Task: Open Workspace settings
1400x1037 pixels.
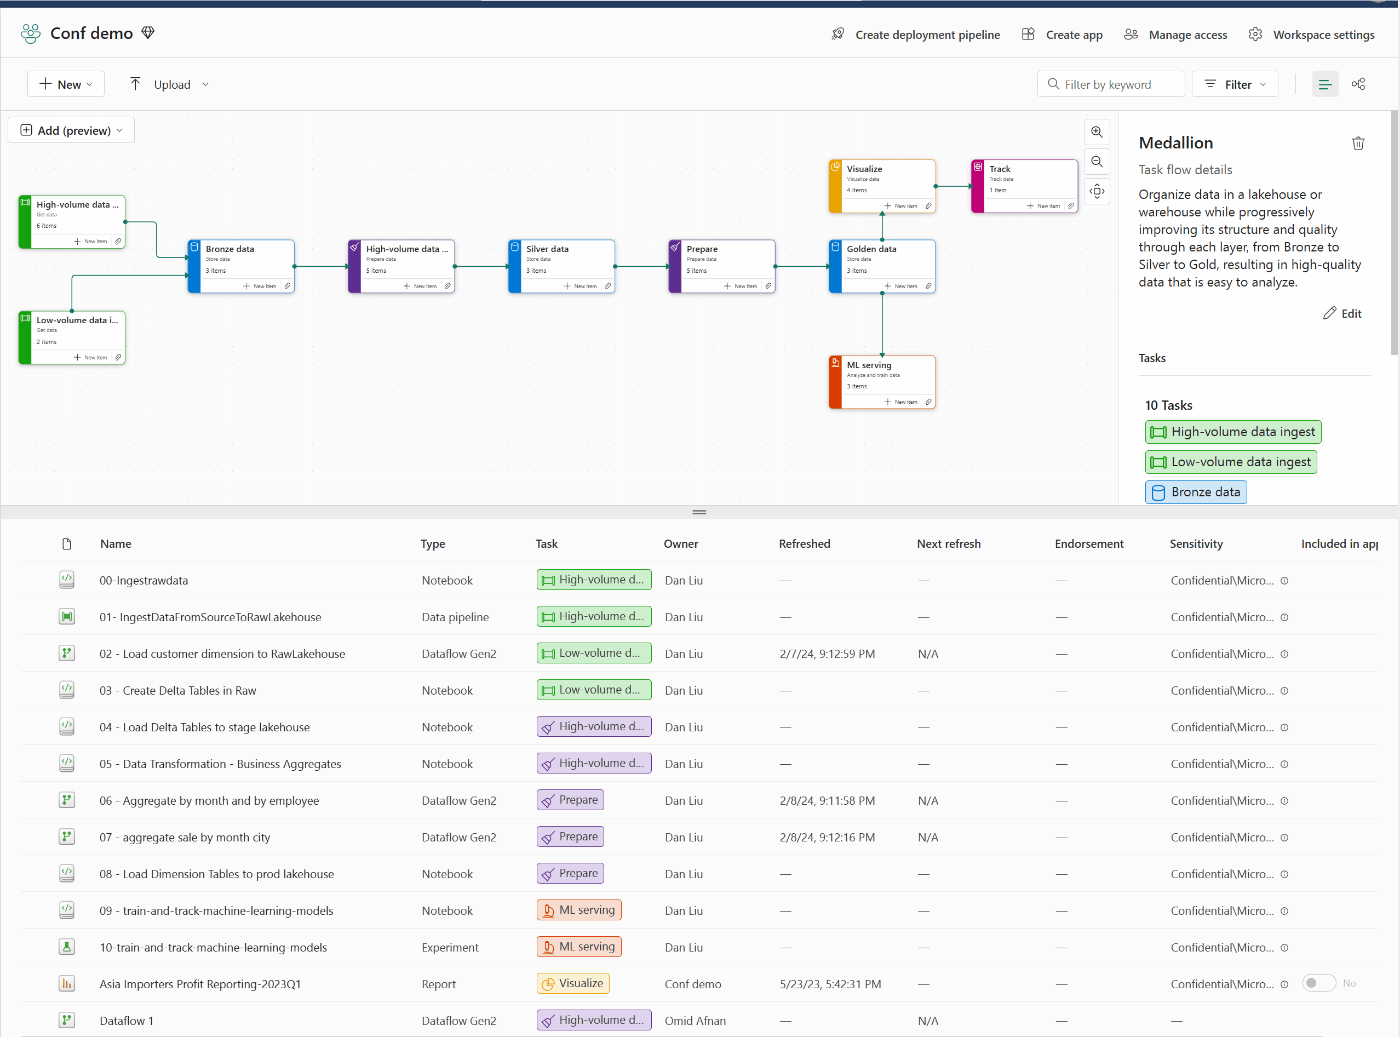Action: [x=1311, y=35]
